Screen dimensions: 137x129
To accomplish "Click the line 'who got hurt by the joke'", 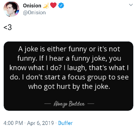I will coord(69,87).
